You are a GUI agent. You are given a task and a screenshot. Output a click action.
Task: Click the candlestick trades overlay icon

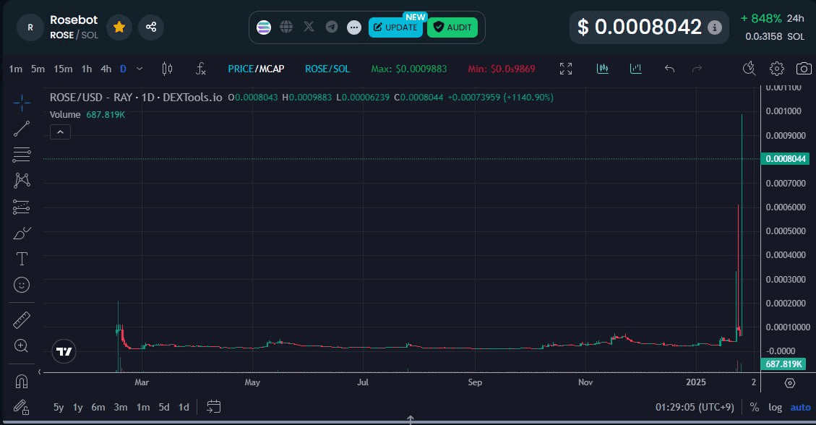click(603, 69)
